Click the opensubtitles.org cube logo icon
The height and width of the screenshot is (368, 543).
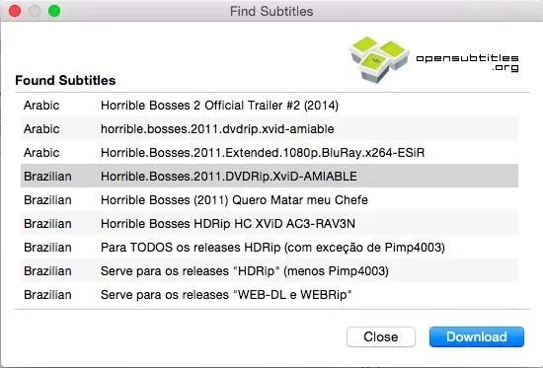[x=379, y=60]
